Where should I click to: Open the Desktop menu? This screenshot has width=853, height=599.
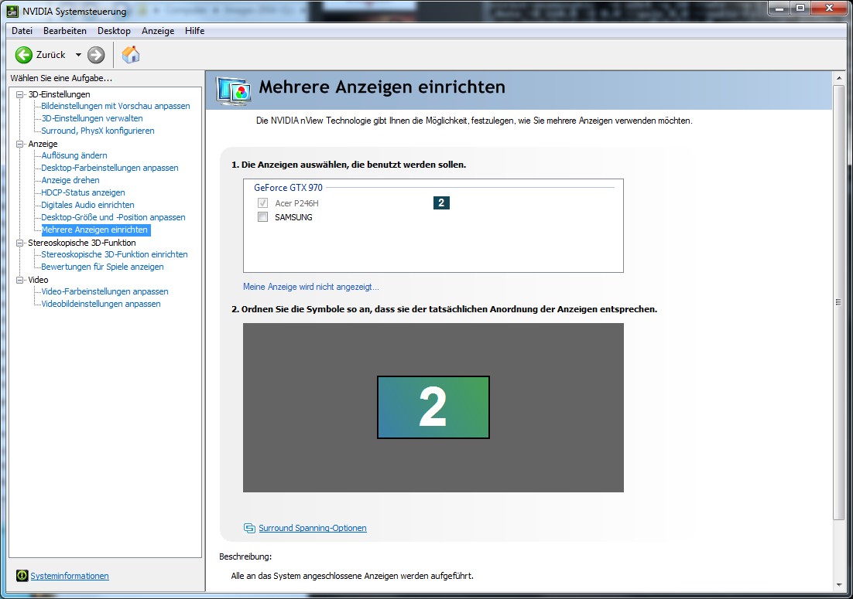coord(114,31)
